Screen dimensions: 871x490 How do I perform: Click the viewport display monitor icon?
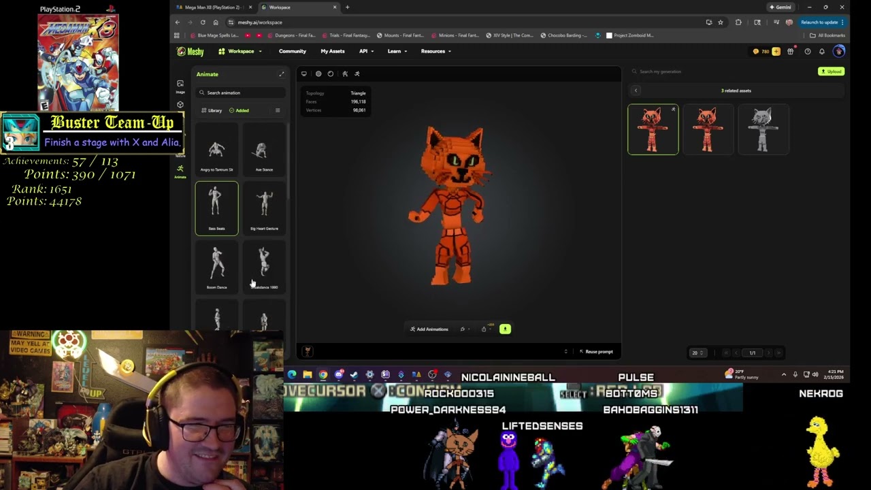click(x=304, y=73)
